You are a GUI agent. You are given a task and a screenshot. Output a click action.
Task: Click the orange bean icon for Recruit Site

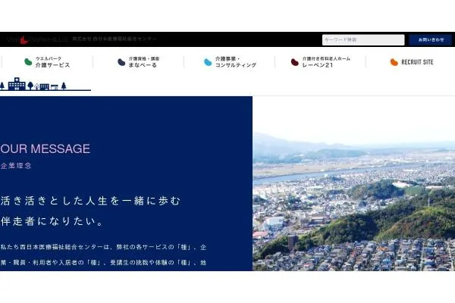point(394,62)
